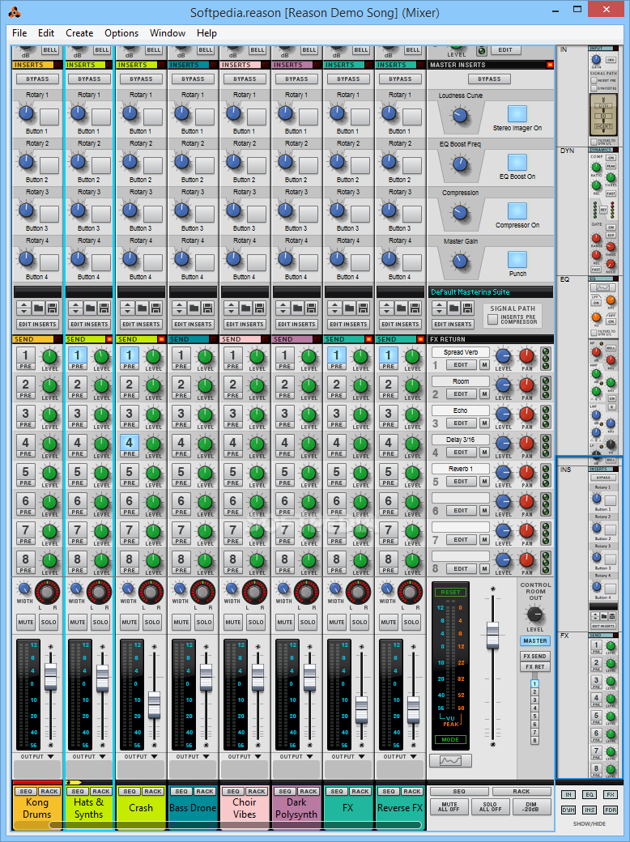Click Bypass in Master Inserts
This screenshot has height=842, width=630.
click(x=489, y=79)
